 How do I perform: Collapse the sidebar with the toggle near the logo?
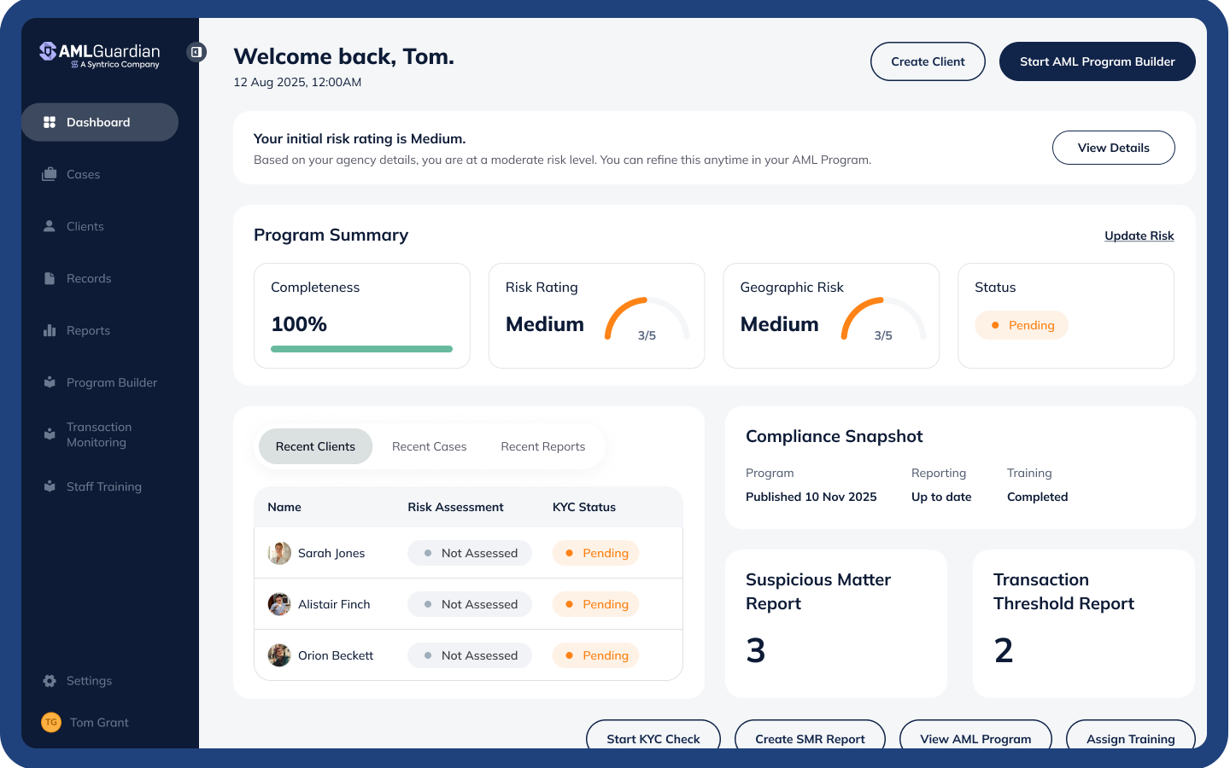click(197, 51)
